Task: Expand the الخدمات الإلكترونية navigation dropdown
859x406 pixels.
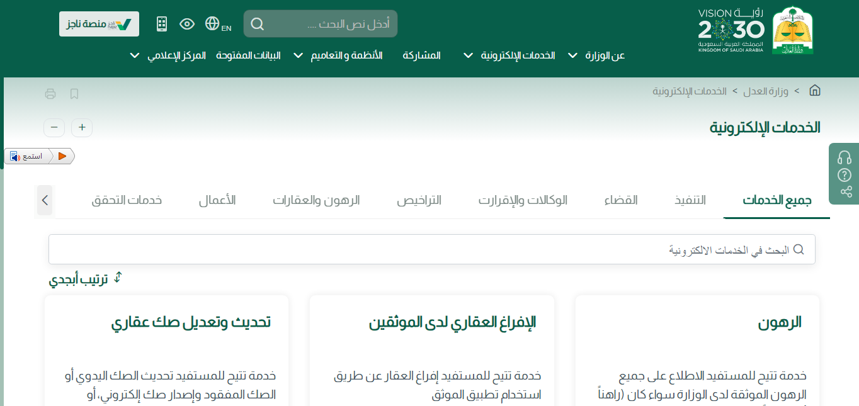Action: 510,55
